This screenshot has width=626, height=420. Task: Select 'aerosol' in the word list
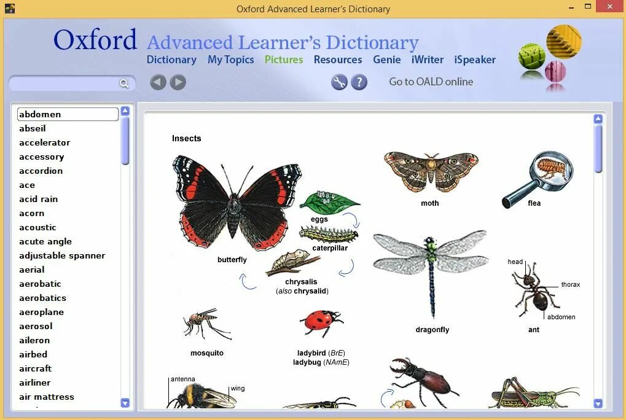click(36, 326)
